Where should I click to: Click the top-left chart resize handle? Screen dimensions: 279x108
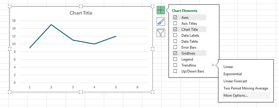coord(10,6)
